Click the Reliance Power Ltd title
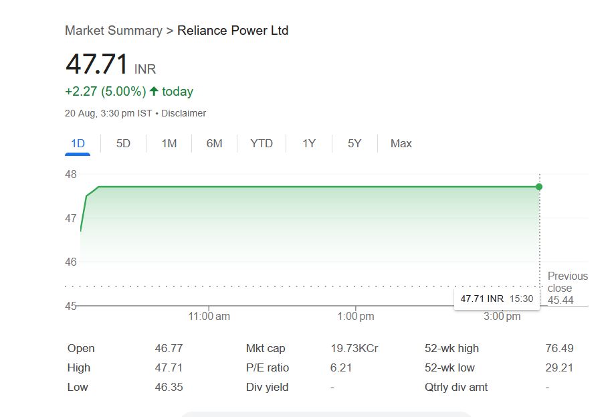The height and width of the screenshot is (417, 616). click(233, 31)
